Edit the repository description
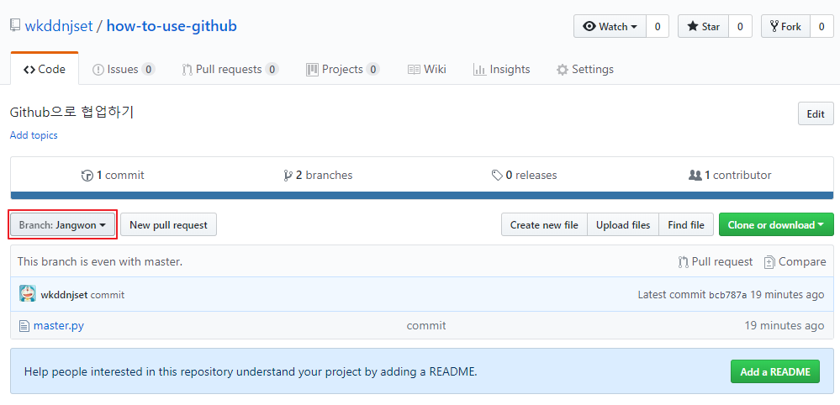This screenshot has width=840, height=405. click(816, 113)
